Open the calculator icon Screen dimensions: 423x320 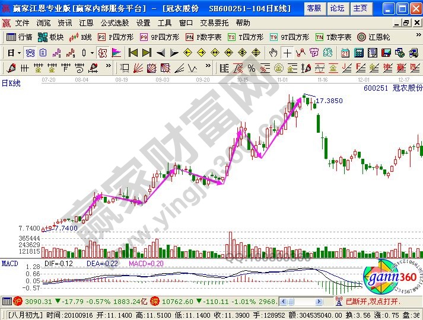(359, 53)
